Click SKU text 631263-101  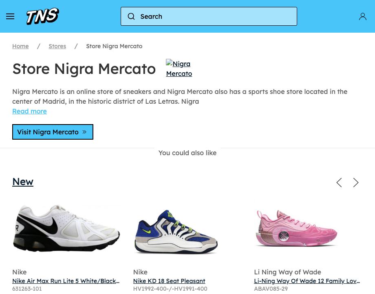[27, 289]
